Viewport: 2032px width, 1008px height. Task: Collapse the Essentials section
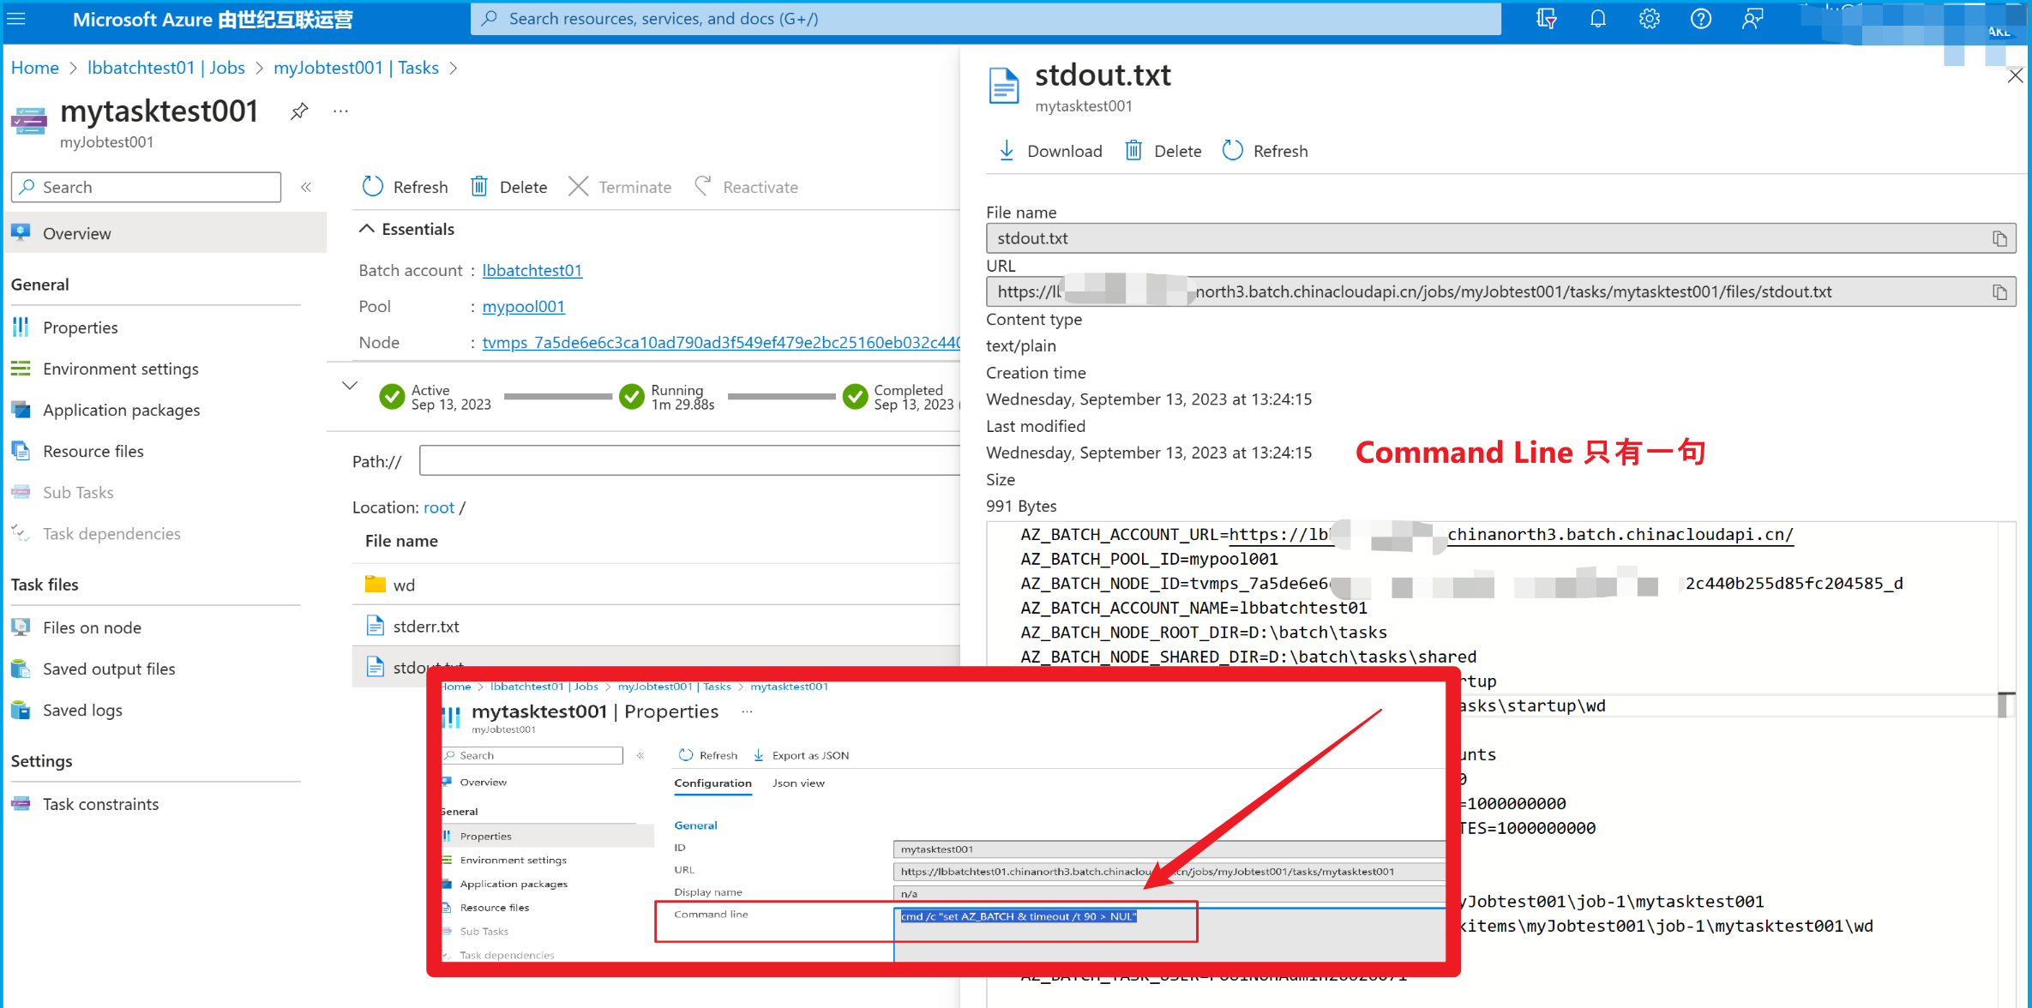tap(367, 229)
